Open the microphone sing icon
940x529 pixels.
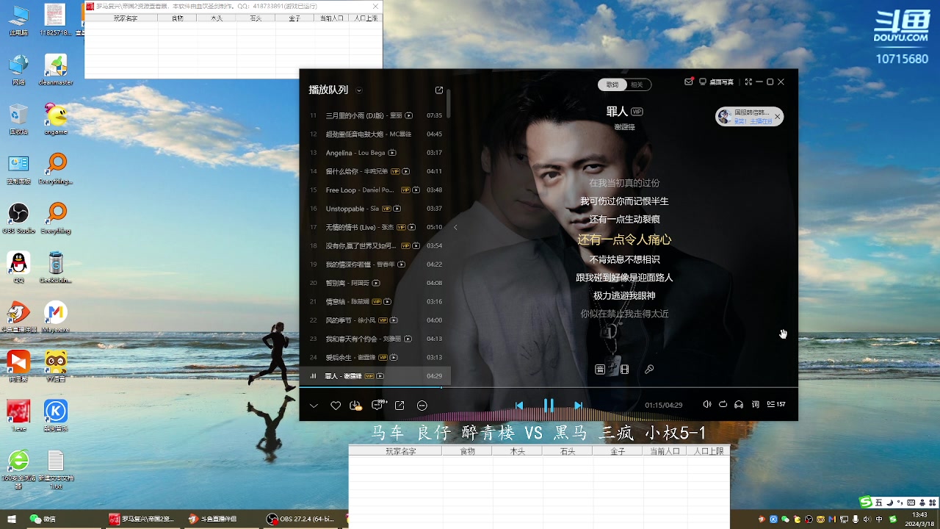[x=649, y=370]
